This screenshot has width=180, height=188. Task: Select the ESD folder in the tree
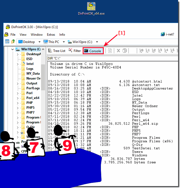29,59
